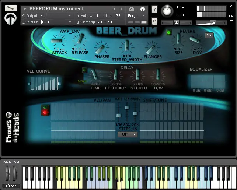Click the Pitch wheel
Screen dimensions: 237x190
[x=7, y=173]
